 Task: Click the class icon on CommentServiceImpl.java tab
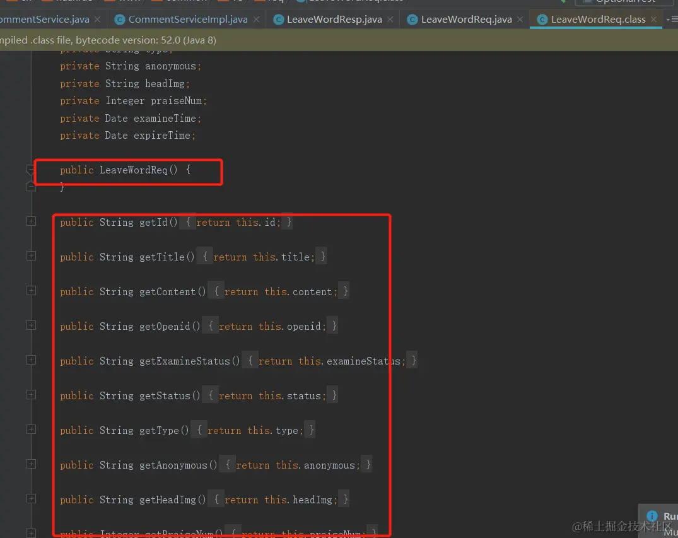[x=120, y=20]
